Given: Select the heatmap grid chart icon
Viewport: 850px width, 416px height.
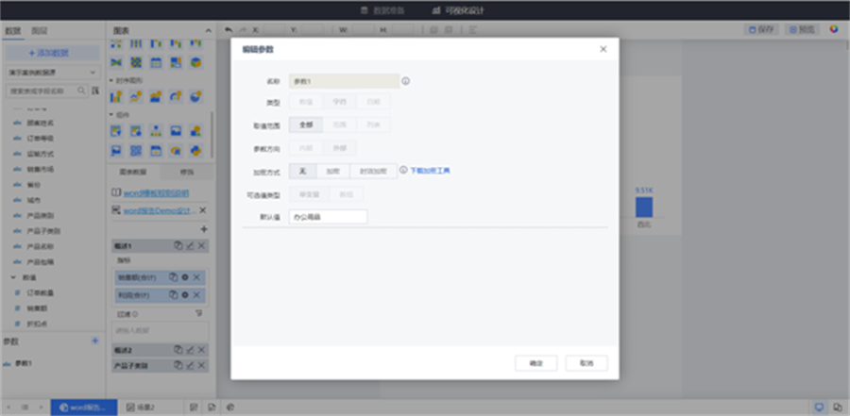Looking at the screenshot, I should 136,63.
